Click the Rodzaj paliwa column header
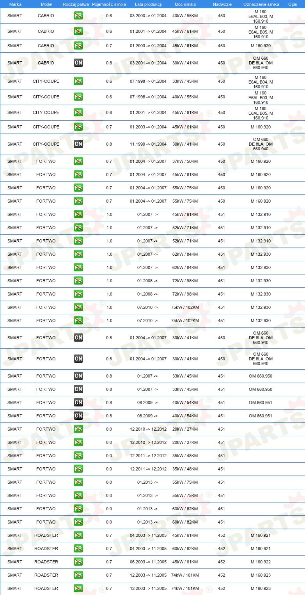The height and width of the screenshot is (595, 305). [76, 4]
